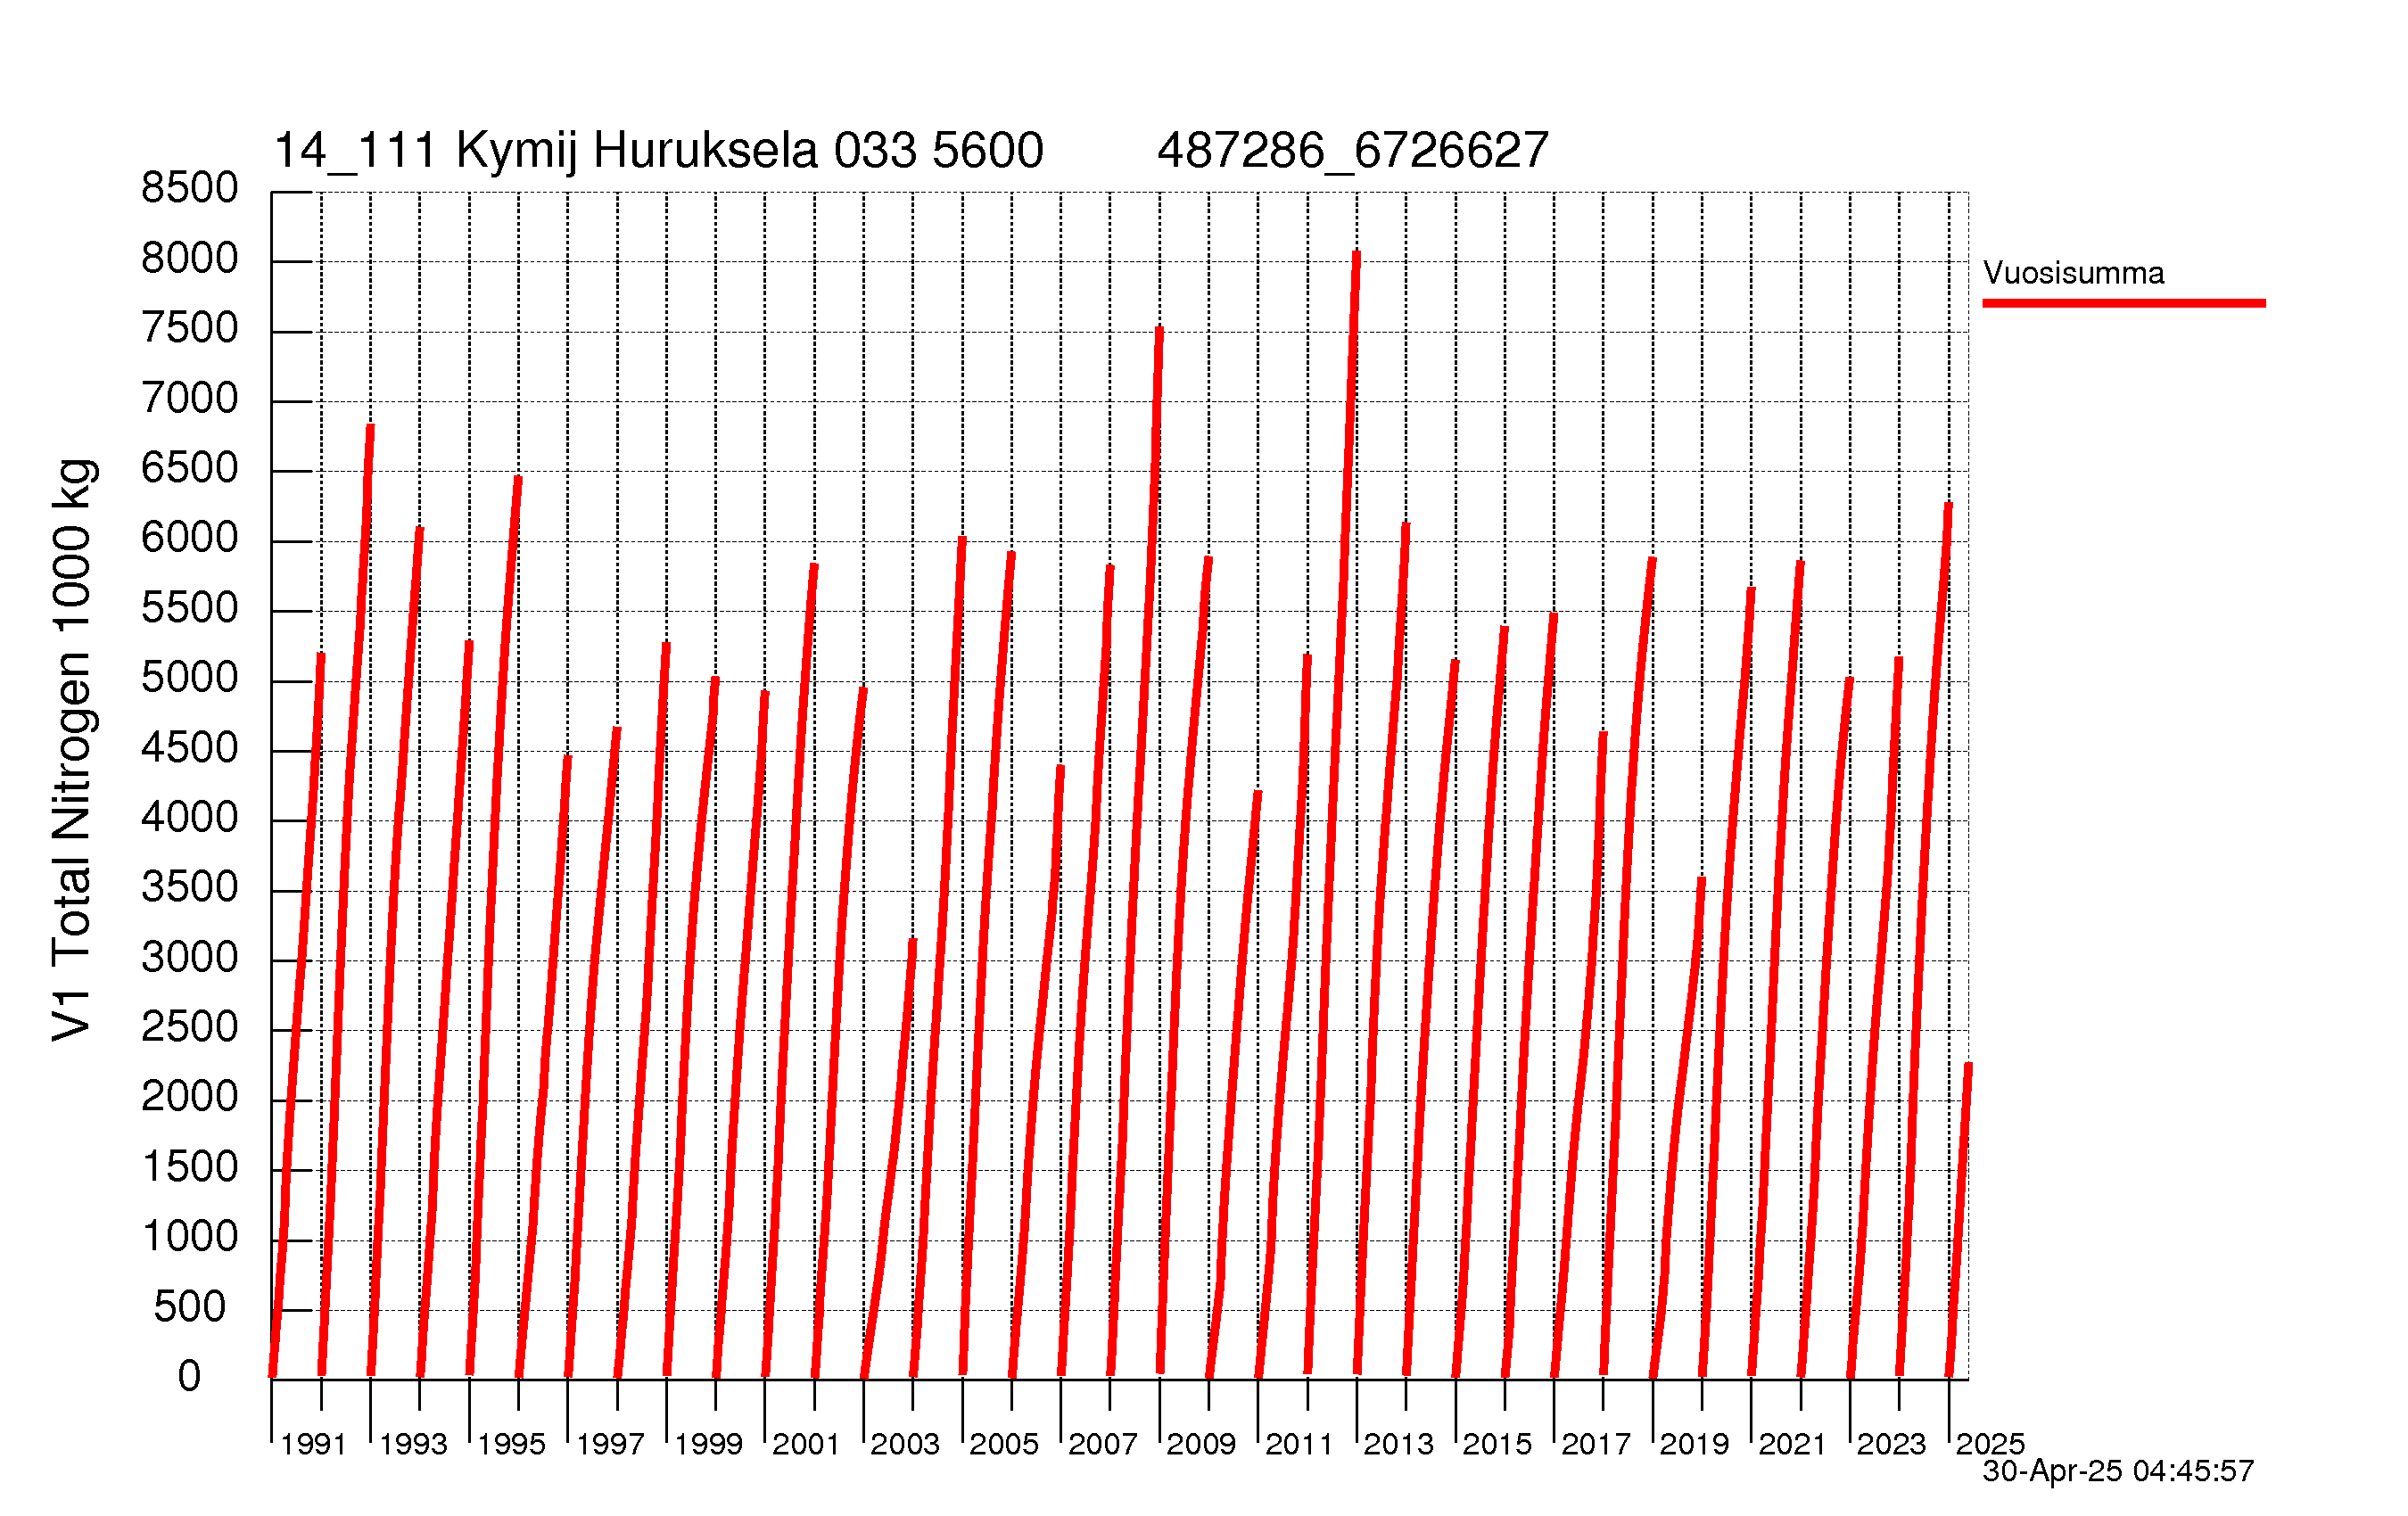Click the y-axis value 8500
The height and width of the screenshot is (1516, 2408).
[190, 188]
